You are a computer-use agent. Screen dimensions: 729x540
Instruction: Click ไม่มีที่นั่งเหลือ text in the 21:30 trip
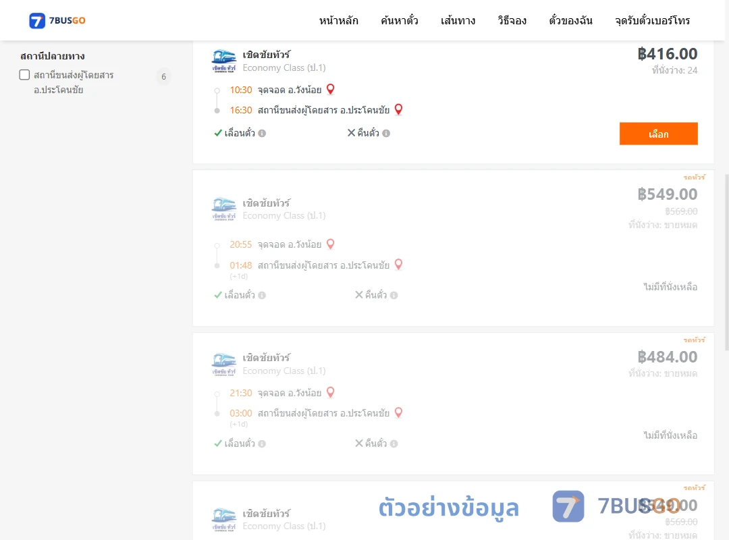point(670,435)
